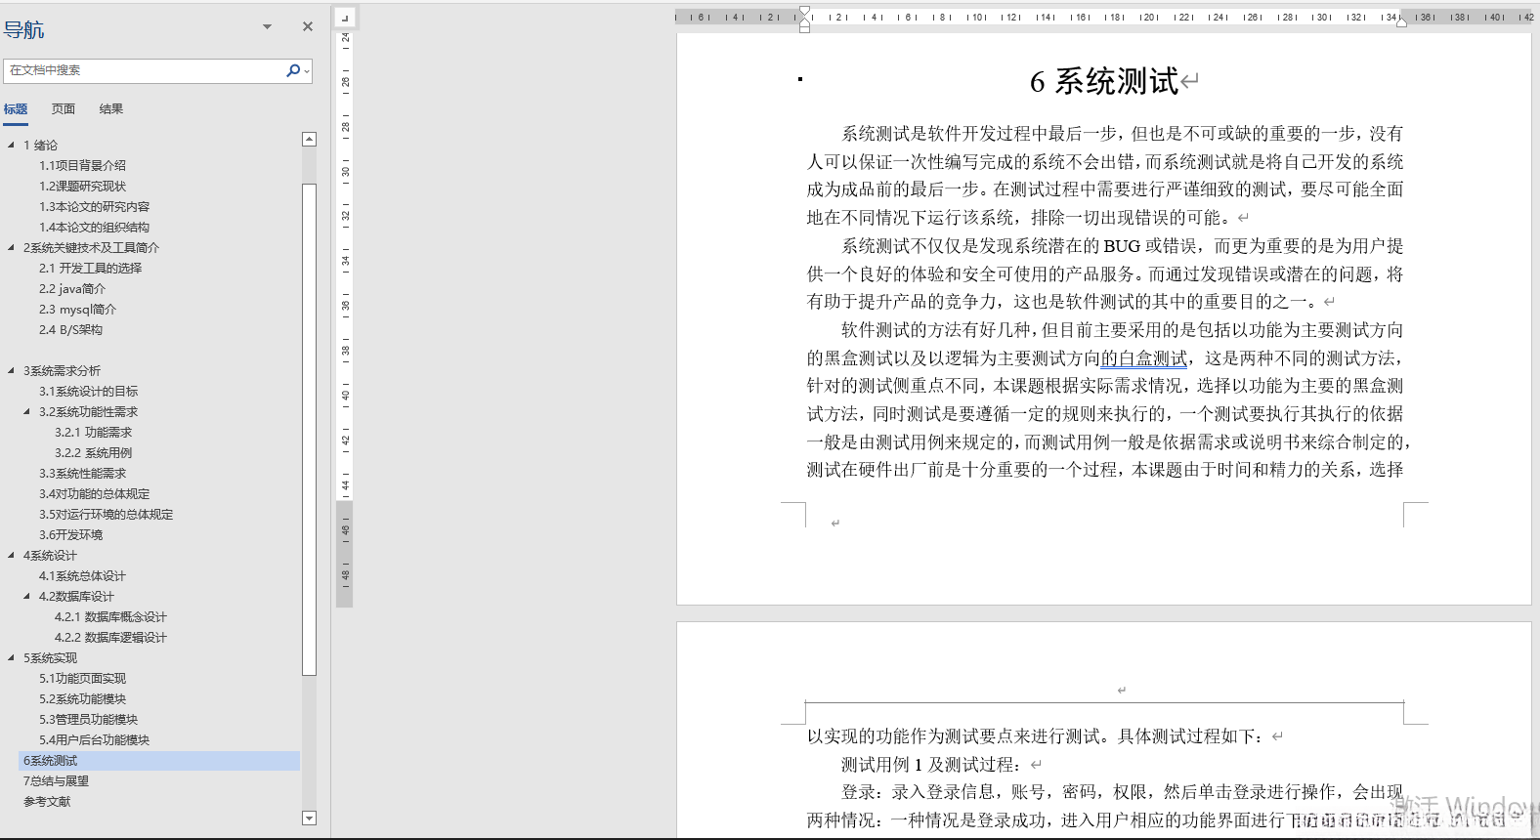Go to 3.6开发环境 heading

coord(70,535)
